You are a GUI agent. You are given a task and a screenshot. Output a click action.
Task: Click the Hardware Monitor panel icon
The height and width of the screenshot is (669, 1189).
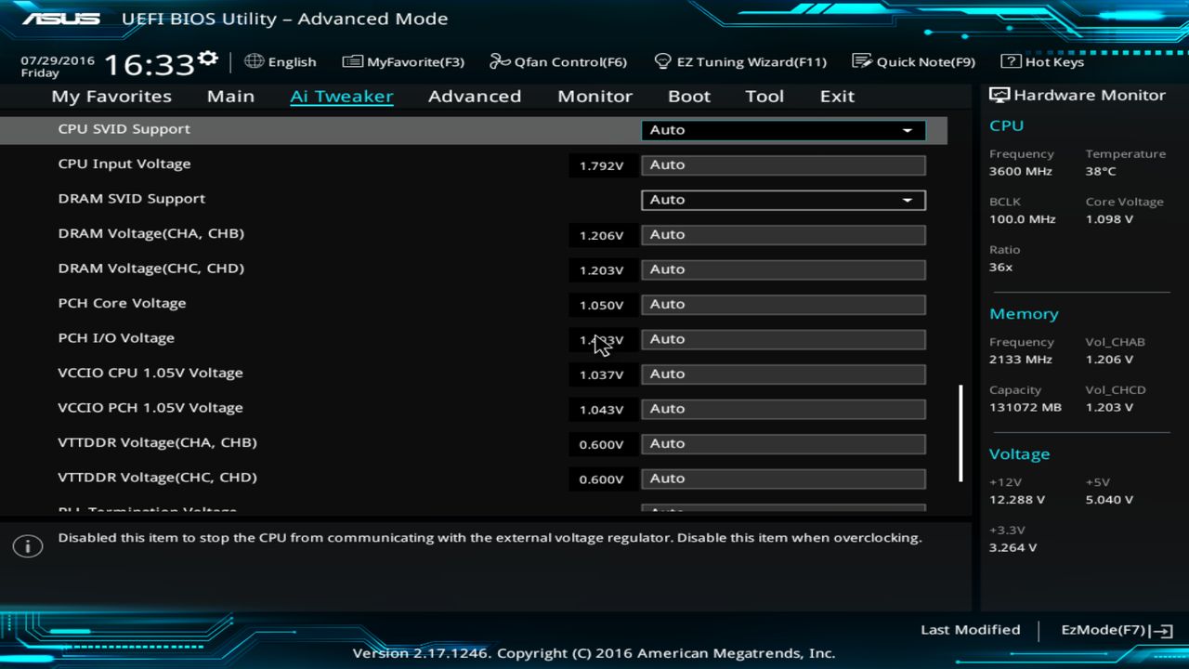point(999,94)
